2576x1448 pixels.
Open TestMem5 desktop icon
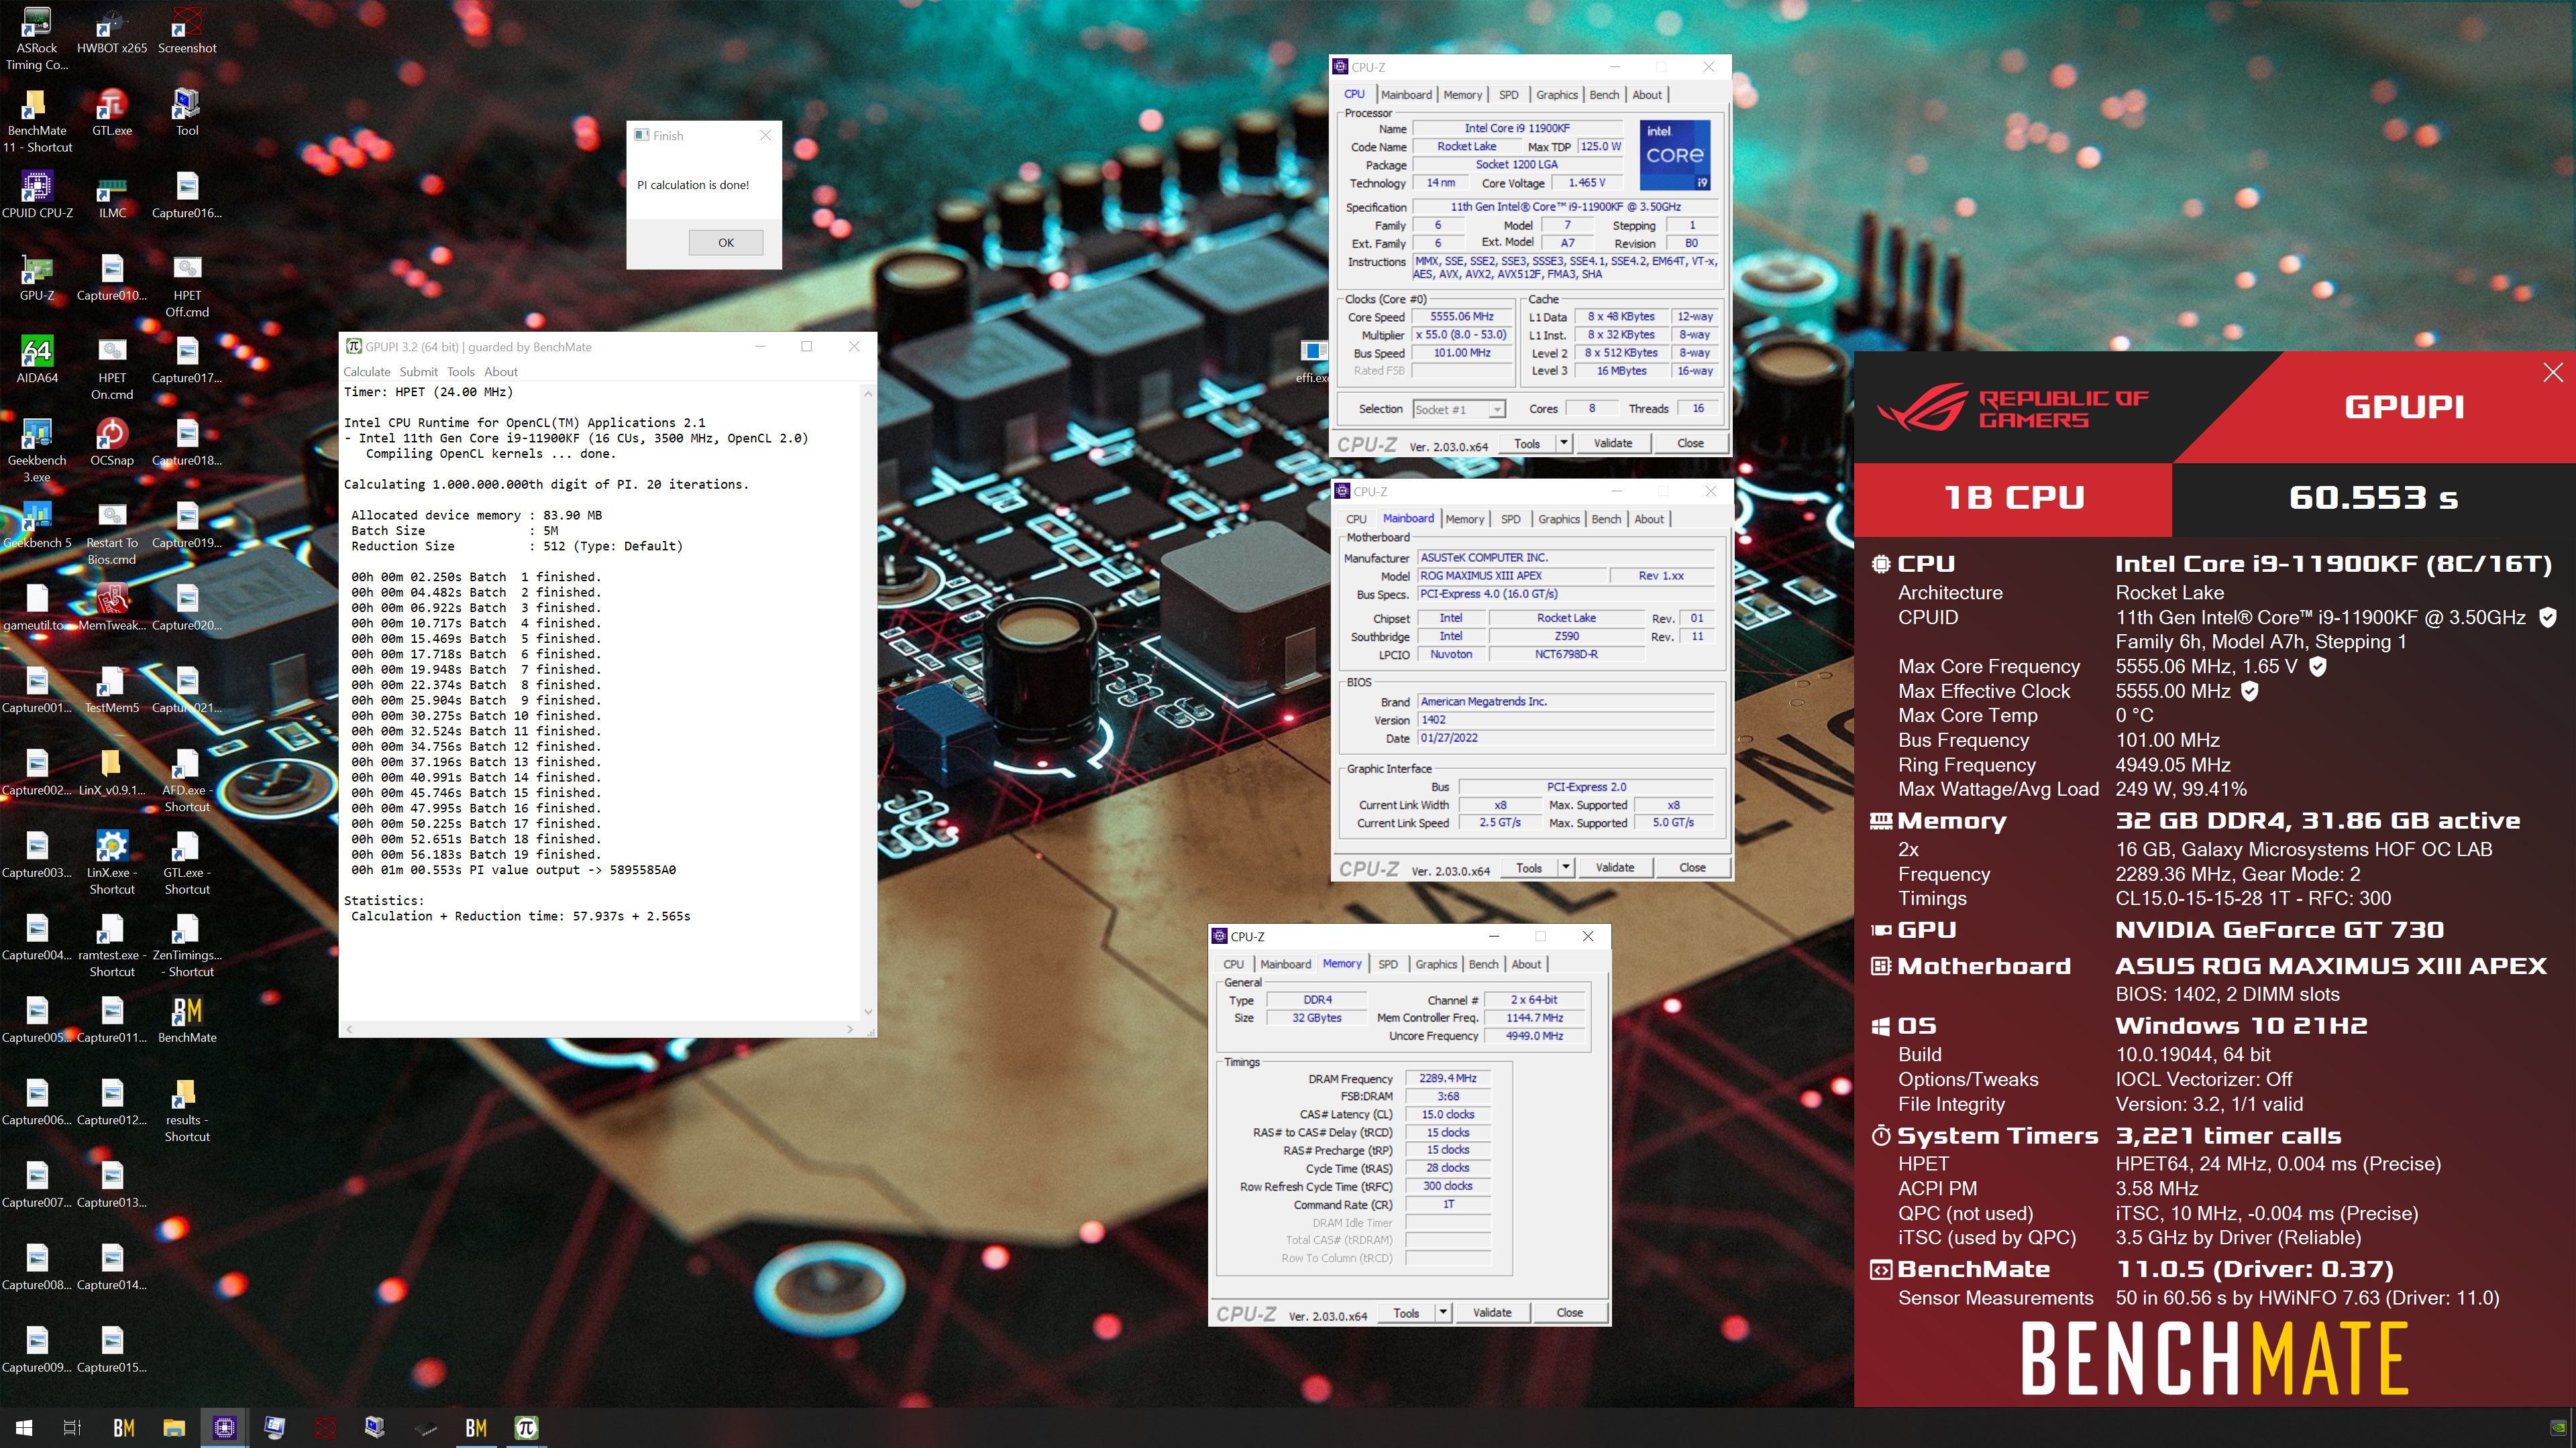click(112, 690)
